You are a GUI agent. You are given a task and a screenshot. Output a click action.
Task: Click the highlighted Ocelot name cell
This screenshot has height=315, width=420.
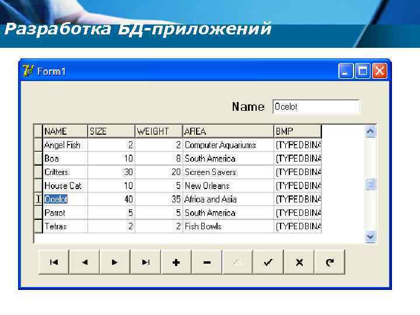click(65, 199)
